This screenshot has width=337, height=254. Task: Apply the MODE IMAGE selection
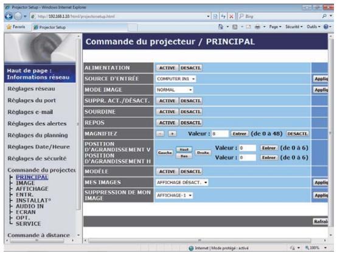321,90
